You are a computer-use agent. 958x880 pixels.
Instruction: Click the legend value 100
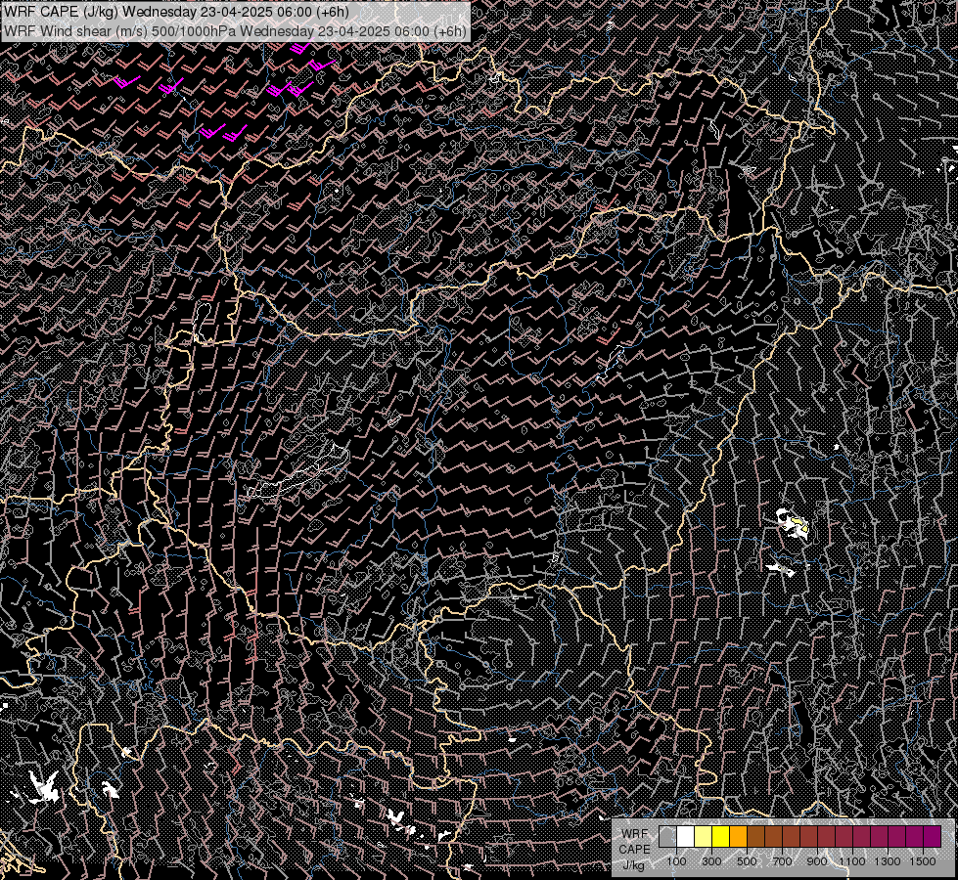(676, 861)
